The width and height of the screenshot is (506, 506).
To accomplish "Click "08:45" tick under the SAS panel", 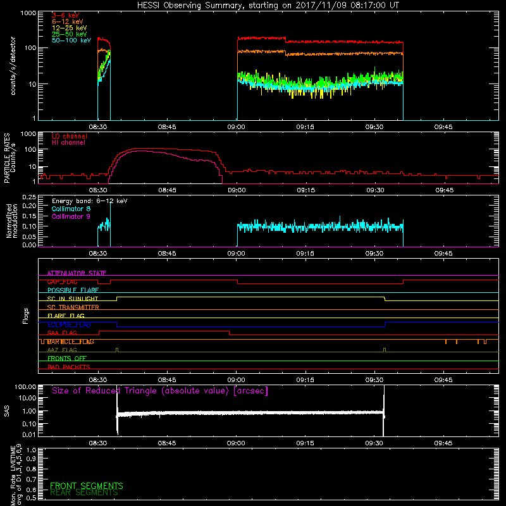I will click(167, 443).
